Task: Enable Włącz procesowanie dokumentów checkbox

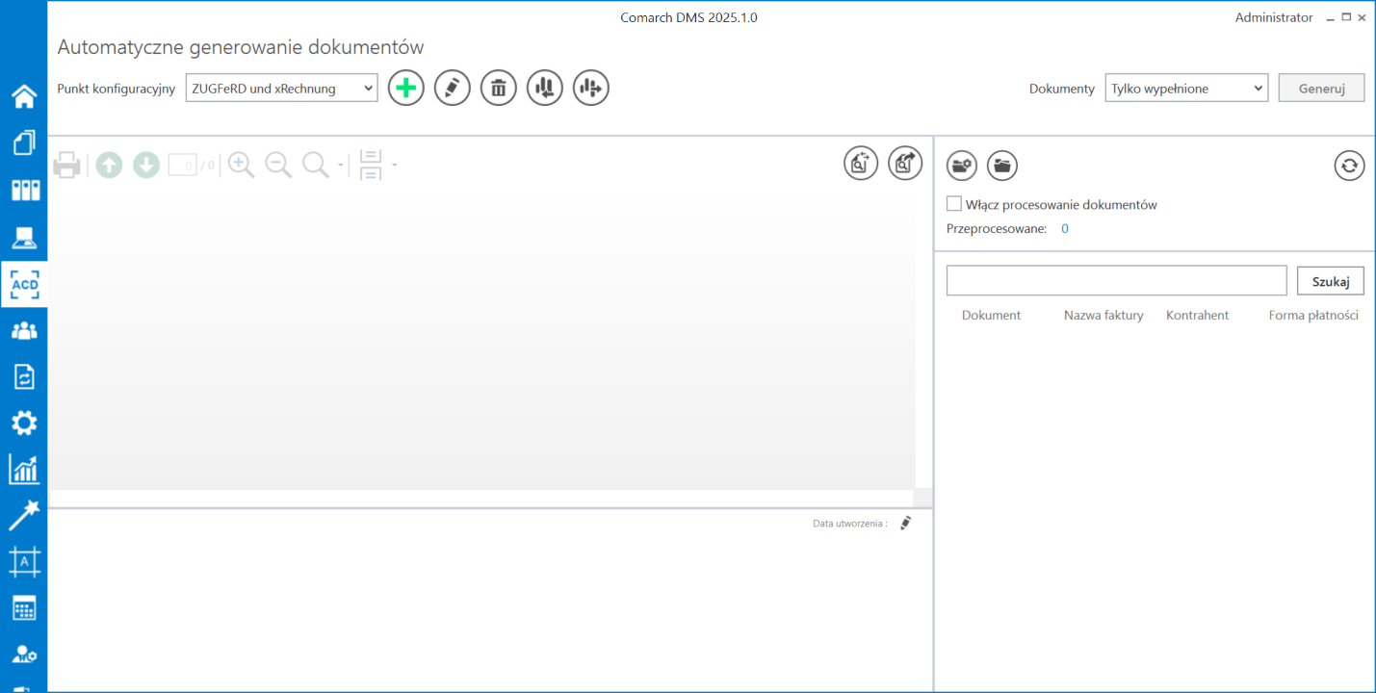Action: pyautogui.click(x=954, y=204)
